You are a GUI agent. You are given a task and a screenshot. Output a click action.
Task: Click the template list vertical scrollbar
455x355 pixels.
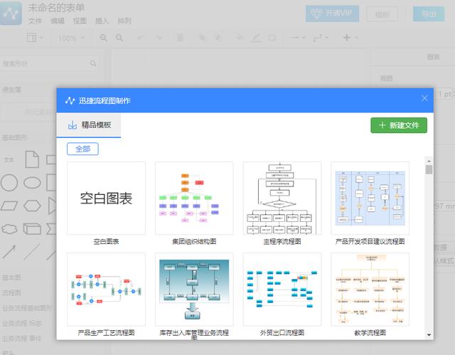pos(429,249)
